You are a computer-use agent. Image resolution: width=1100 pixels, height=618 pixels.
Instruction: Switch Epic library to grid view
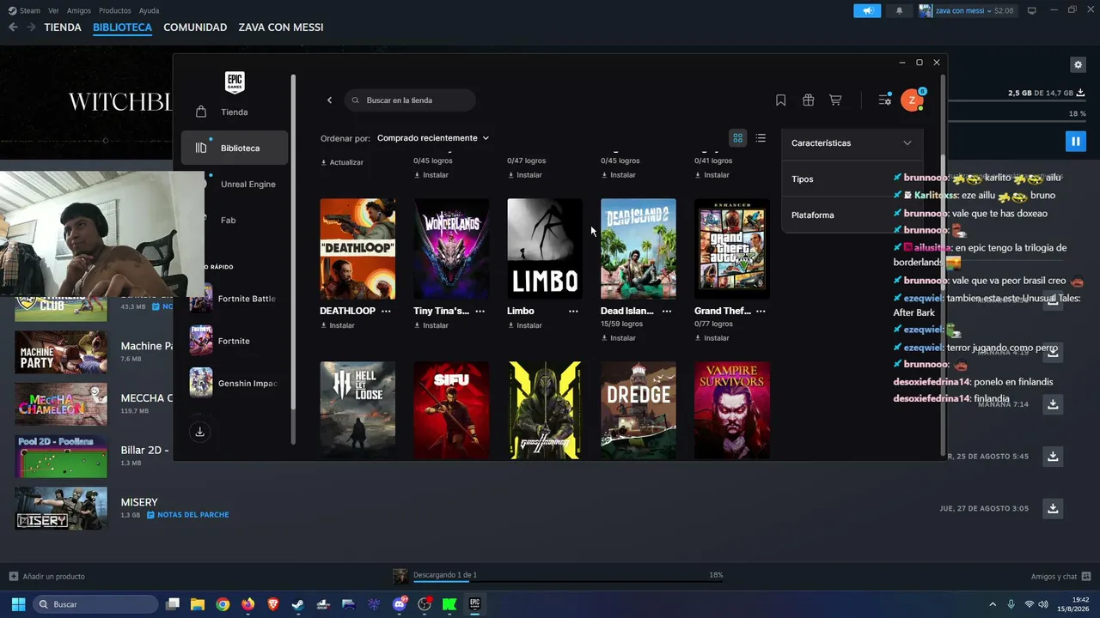point(737,138)
